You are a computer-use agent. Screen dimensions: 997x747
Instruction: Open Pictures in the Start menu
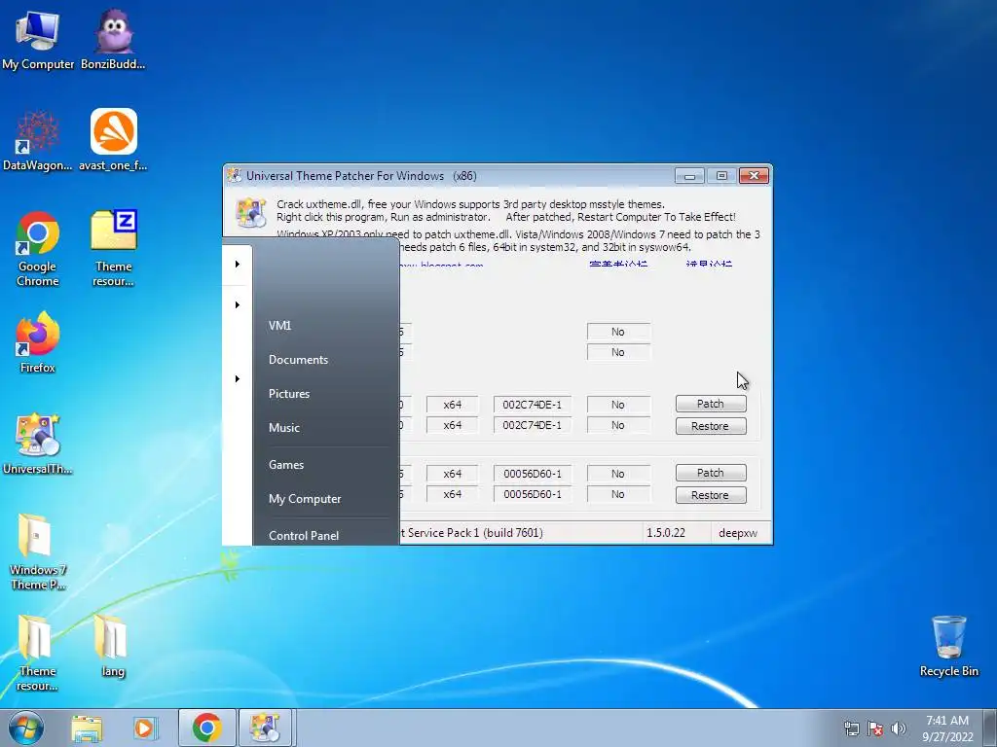click(x=289, y=394)
